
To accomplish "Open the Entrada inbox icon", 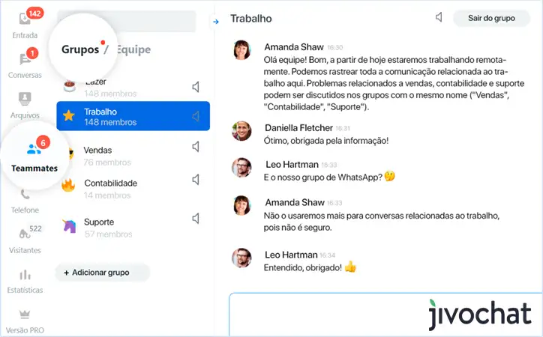I will [25, 19].
